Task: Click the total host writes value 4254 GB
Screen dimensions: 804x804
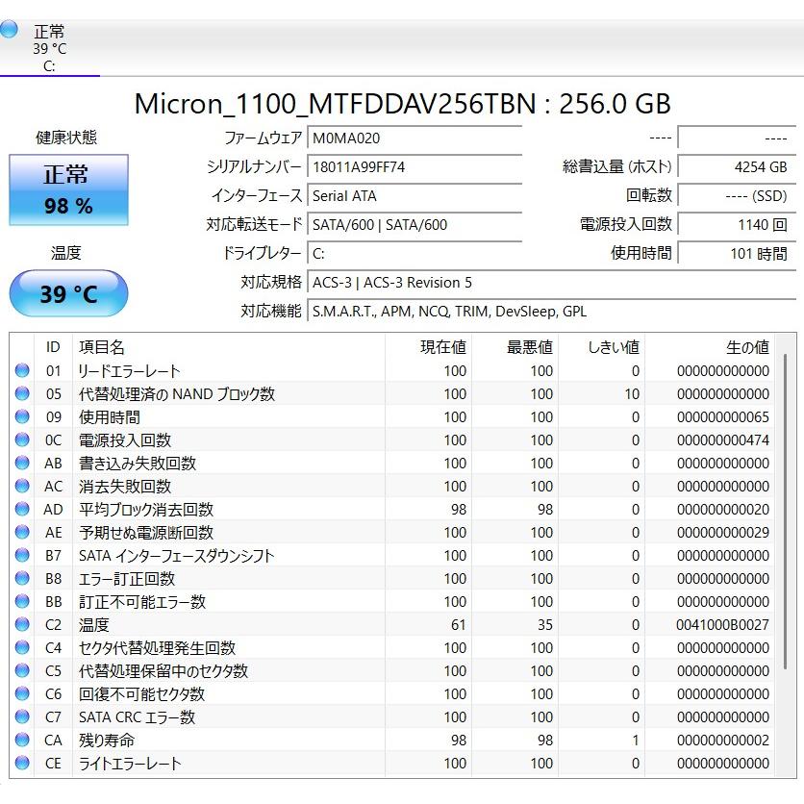Action: pyautogui.click(x=737, y=167)
